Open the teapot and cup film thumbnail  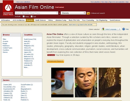pos(62,82)
